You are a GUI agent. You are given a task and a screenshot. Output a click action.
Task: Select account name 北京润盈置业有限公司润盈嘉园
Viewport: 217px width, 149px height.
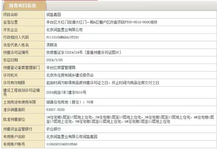click(x=72, y=137)
